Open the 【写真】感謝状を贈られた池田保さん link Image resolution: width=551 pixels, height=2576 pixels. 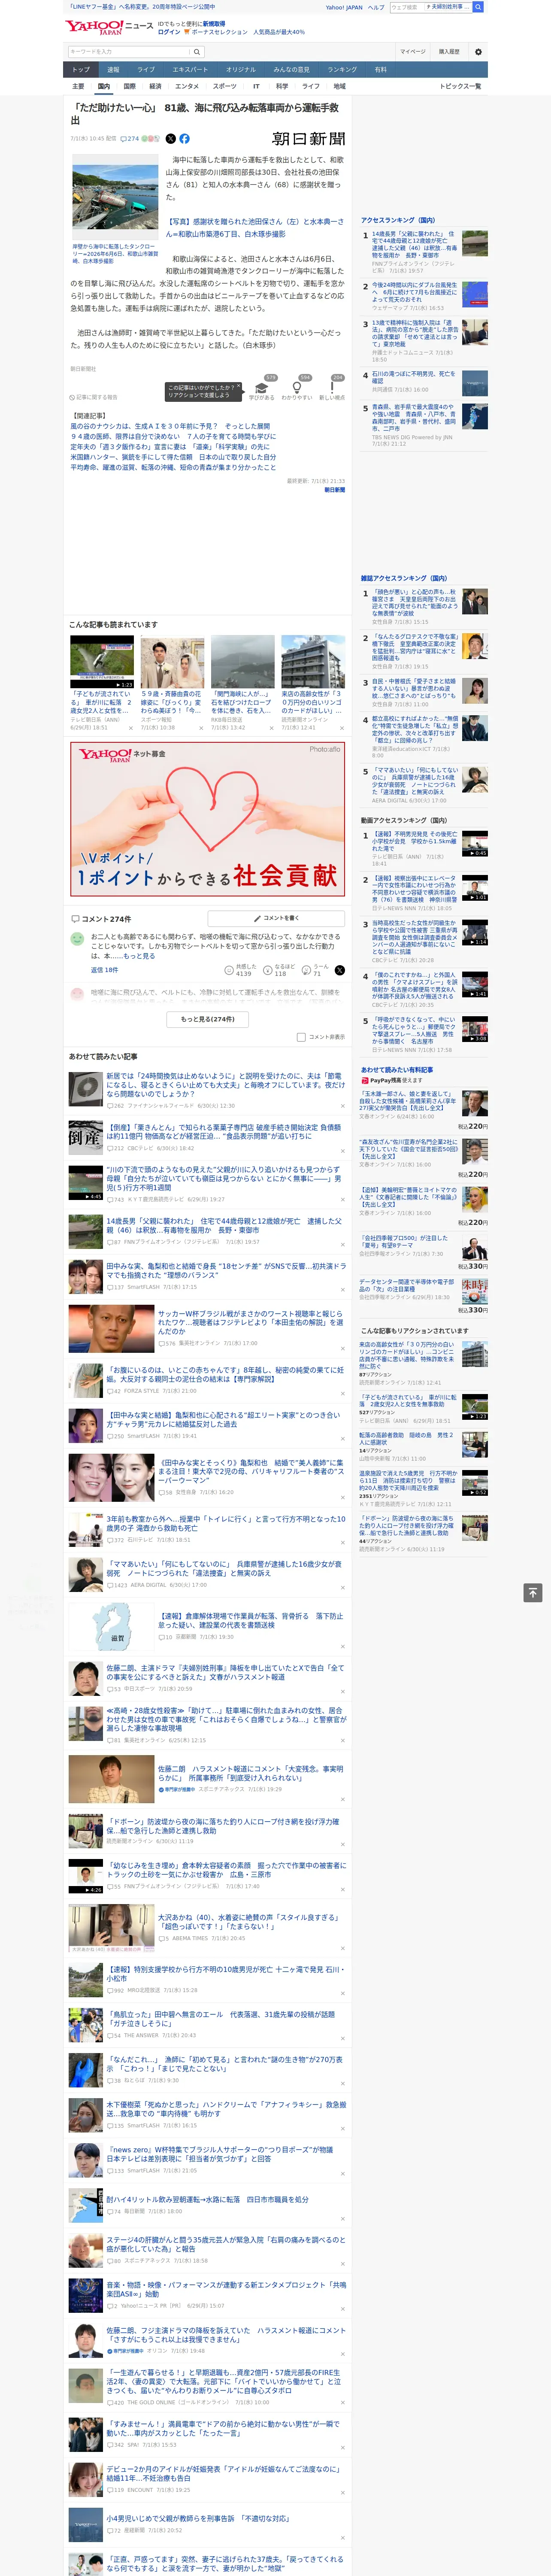(255, 227)
